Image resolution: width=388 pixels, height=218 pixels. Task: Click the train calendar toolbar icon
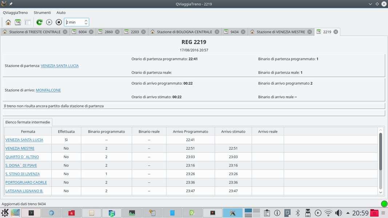tap(18, 22)
